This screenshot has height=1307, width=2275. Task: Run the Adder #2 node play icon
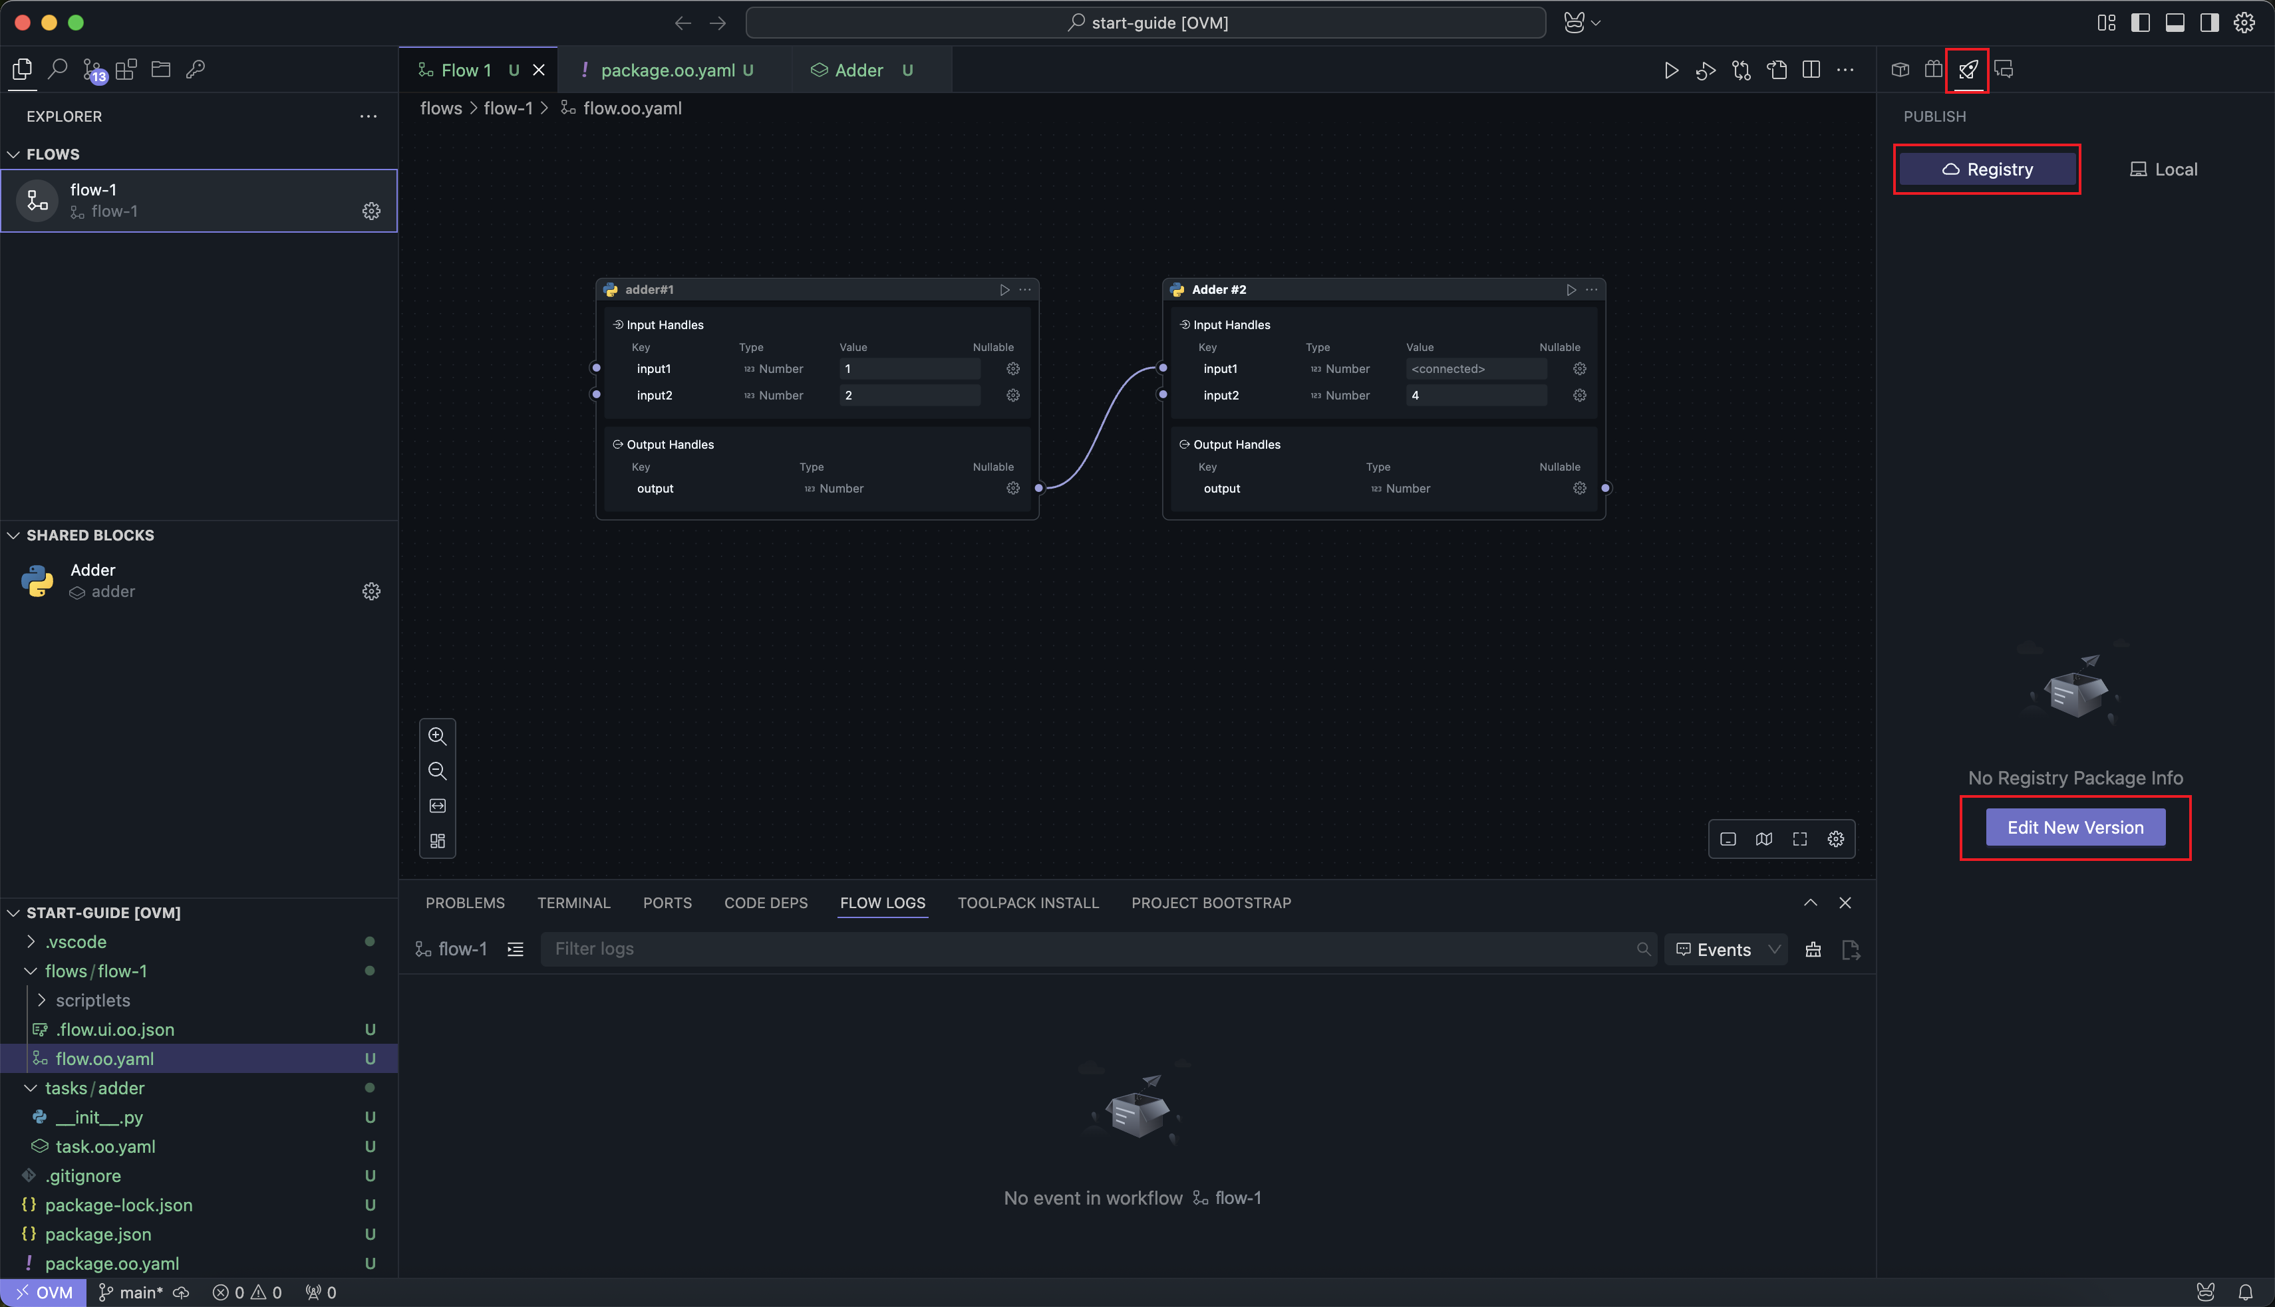[x=1571, y=290]
